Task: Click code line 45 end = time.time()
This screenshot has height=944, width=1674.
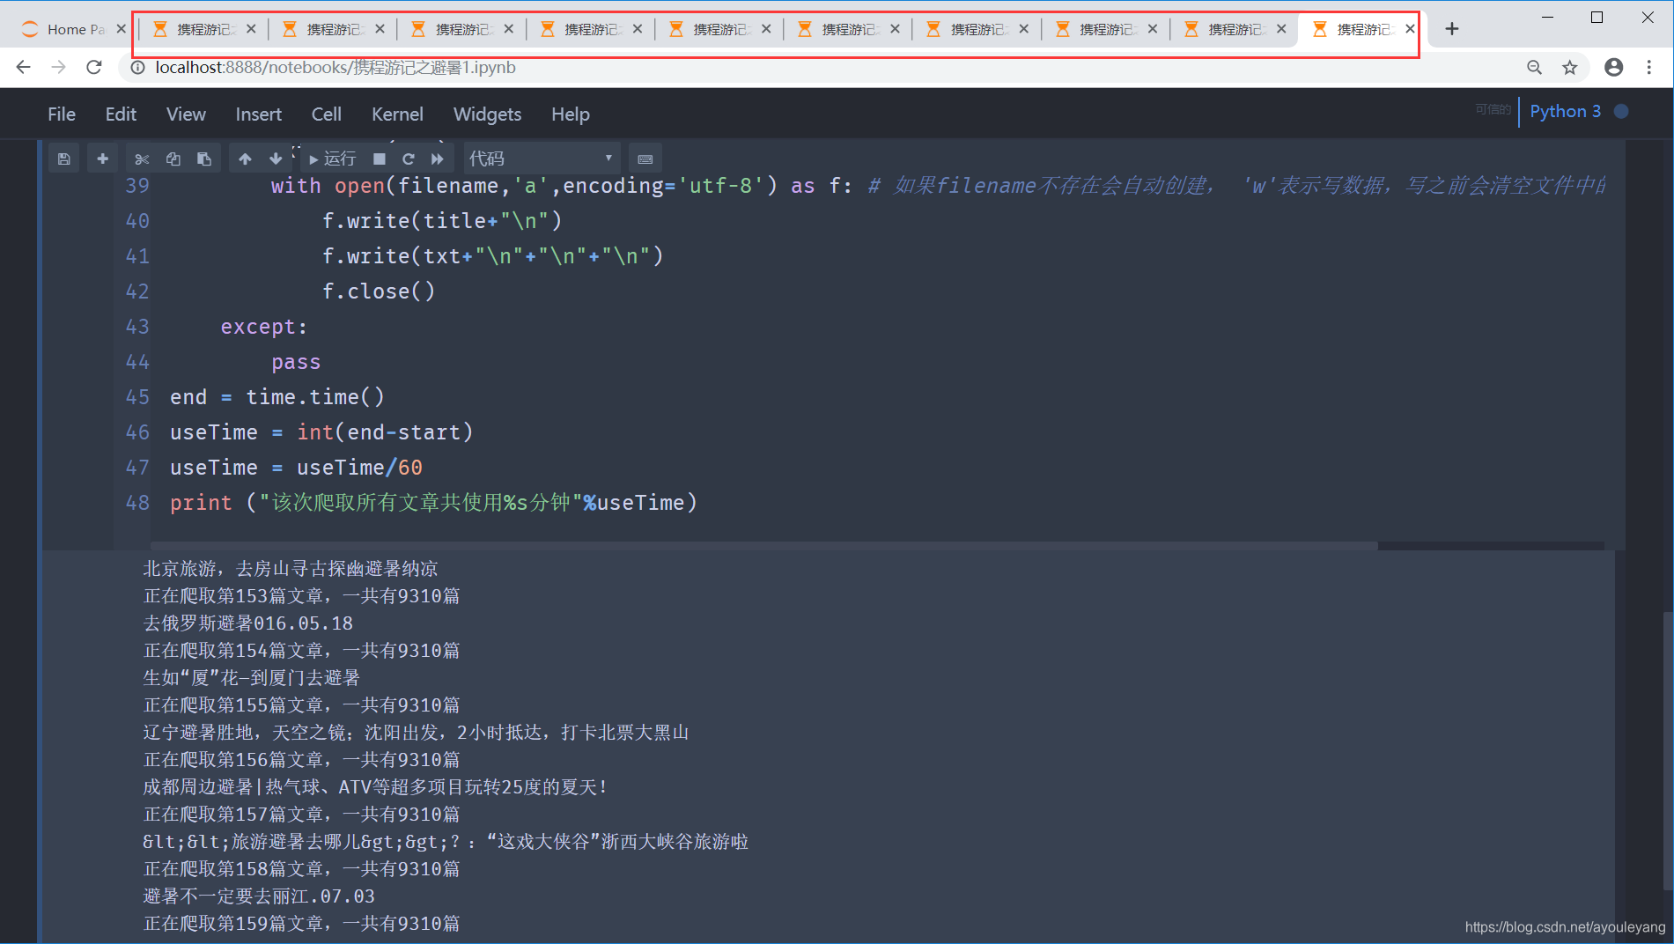Action: 277,397
